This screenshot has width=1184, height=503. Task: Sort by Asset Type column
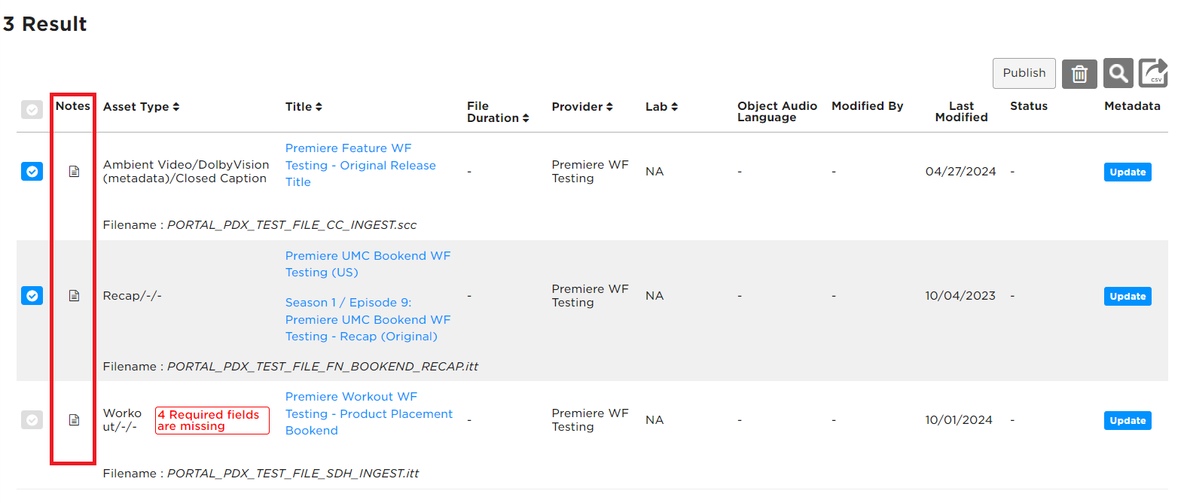click(x=141, y=107)
